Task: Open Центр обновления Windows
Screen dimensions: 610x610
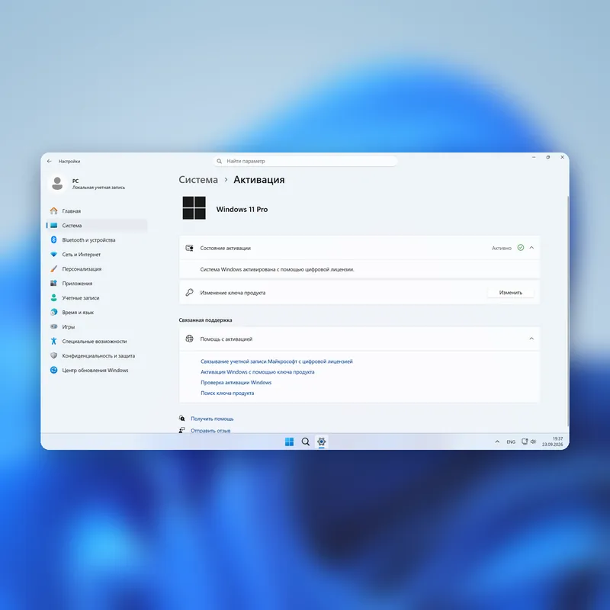Action: [97, 371]
